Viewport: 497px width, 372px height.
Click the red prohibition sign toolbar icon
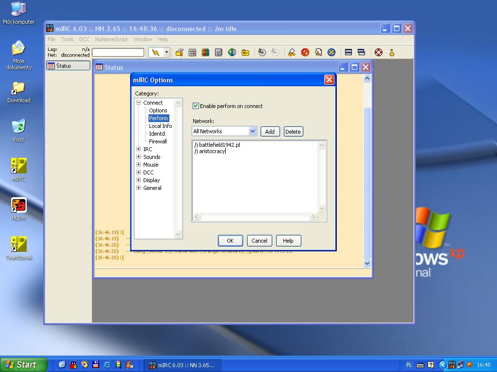coord(305,52)
